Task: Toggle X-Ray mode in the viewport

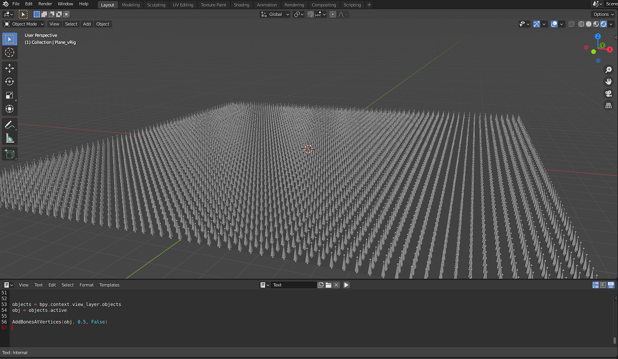Action: [x=571, y=24]
